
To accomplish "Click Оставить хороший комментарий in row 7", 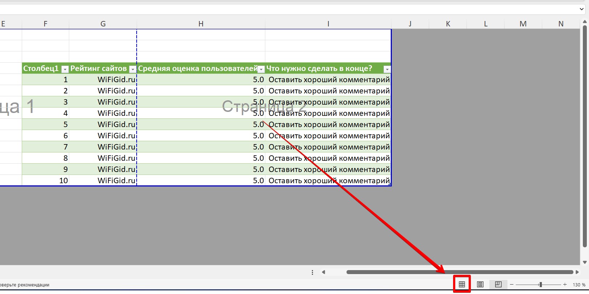I will (x=328, y=147).
